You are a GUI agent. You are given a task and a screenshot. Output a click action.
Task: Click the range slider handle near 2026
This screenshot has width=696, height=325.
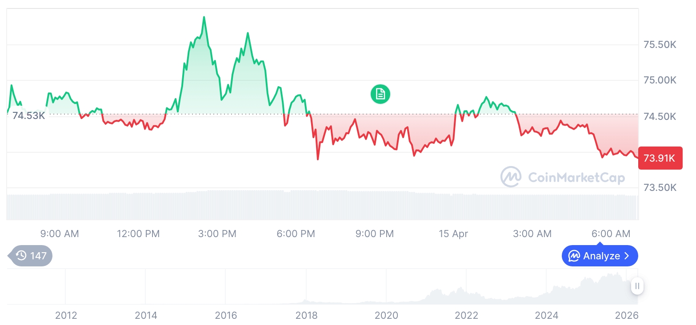(637, 286)
